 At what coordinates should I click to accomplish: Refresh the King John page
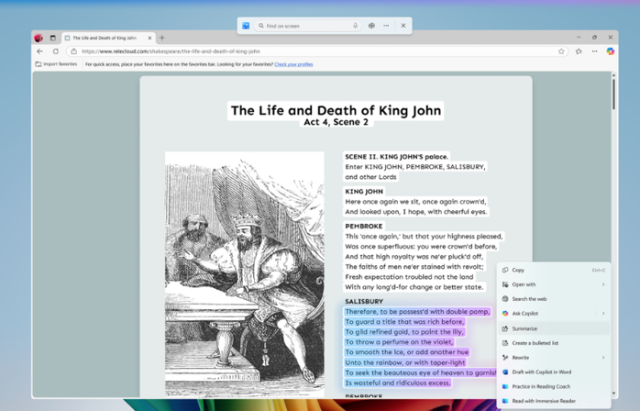[x=56, y=51]
